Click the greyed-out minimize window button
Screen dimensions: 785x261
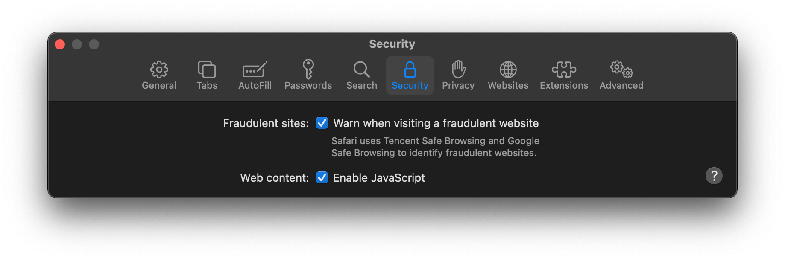point(77,44)
